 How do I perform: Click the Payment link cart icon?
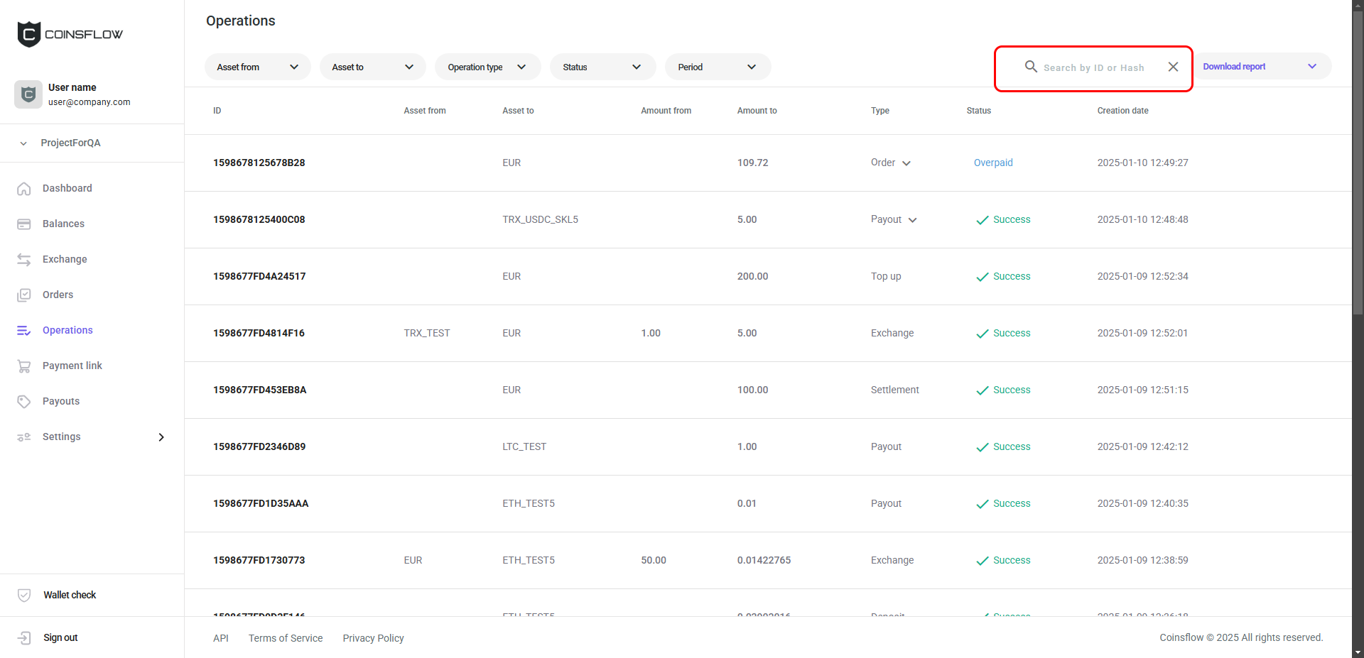[24, 366]
